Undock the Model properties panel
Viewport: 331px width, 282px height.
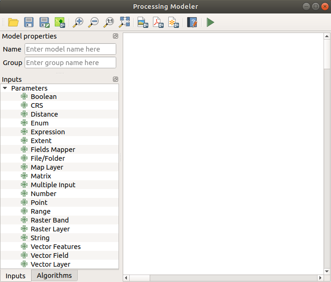[x=115, y=36]
